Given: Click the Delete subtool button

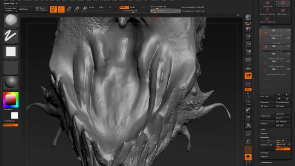Looking at the screenshot, I should [267, 124].
